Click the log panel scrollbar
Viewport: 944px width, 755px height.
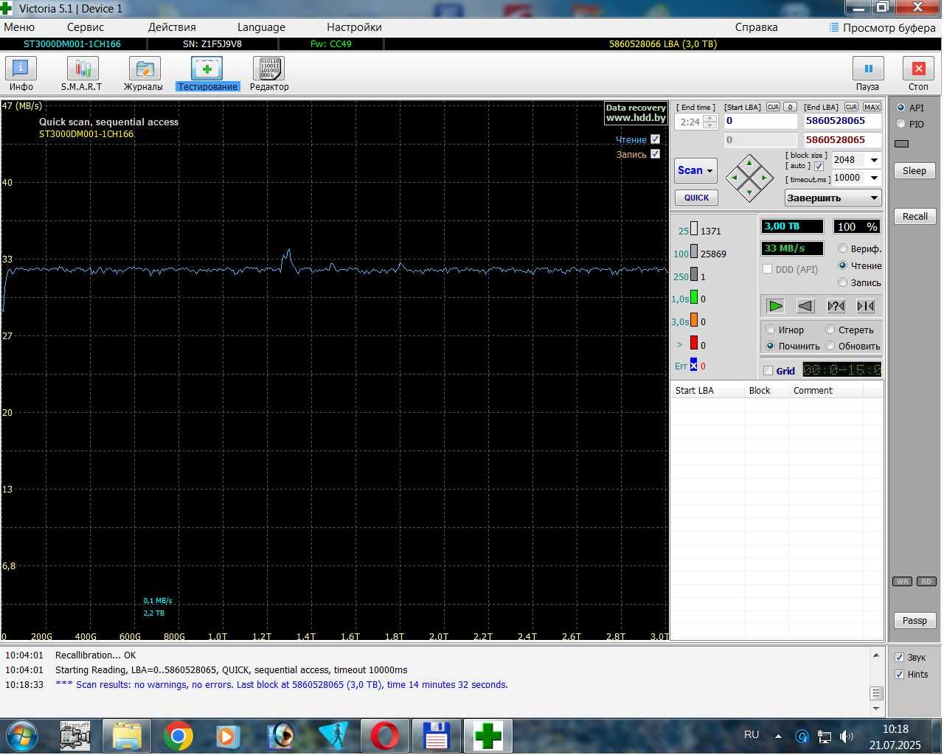coord(876,681)
